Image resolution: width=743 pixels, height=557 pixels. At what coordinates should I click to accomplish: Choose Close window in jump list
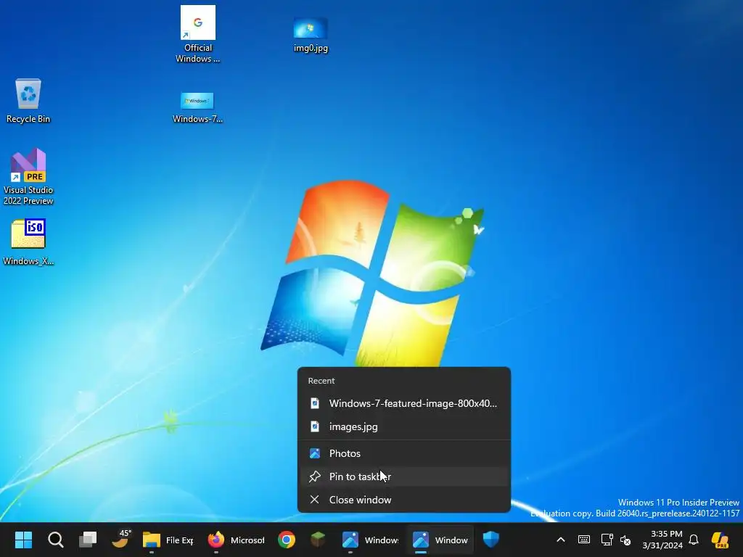pyautogui.click(x=404, y=500)
